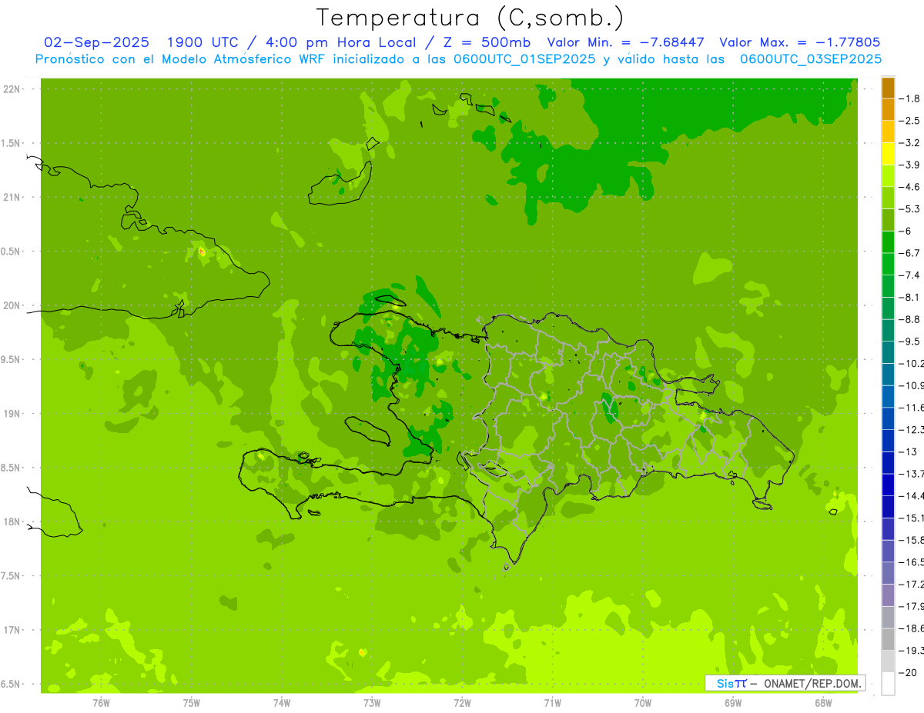This screenshot has width=924, height=713.
Task: Click the 69W longitude label
Action: pos(733,703)
